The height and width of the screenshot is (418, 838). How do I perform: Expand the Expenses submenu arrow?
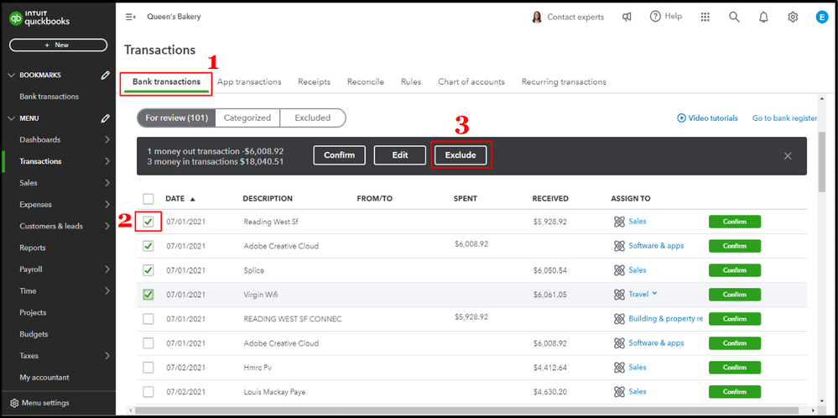point(107,204)
